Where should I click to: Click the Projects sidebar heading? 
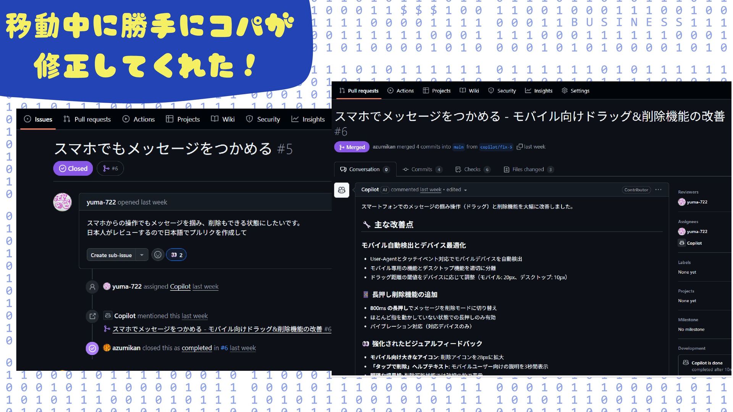click(686, 291)
